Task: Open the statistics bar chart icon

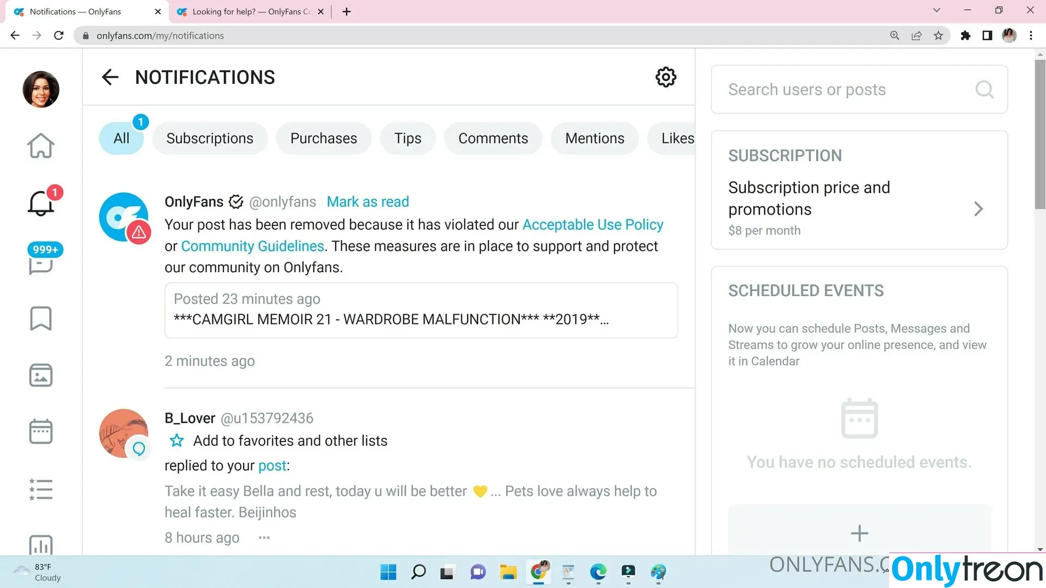Action: click(41, 544)
